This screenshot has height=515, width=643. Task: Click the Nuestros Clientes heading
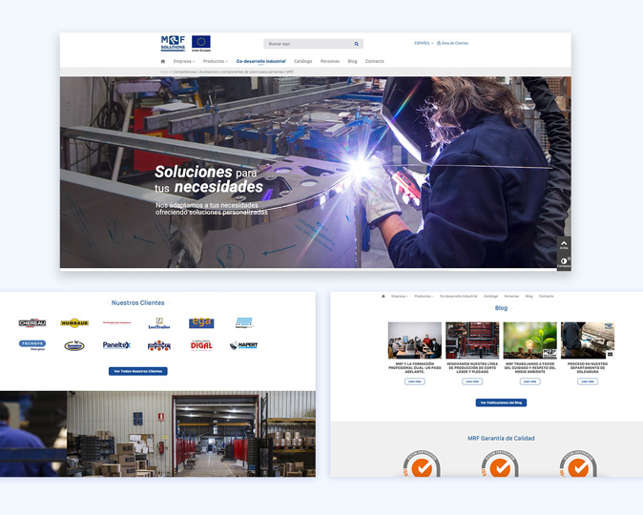(137, 302)
